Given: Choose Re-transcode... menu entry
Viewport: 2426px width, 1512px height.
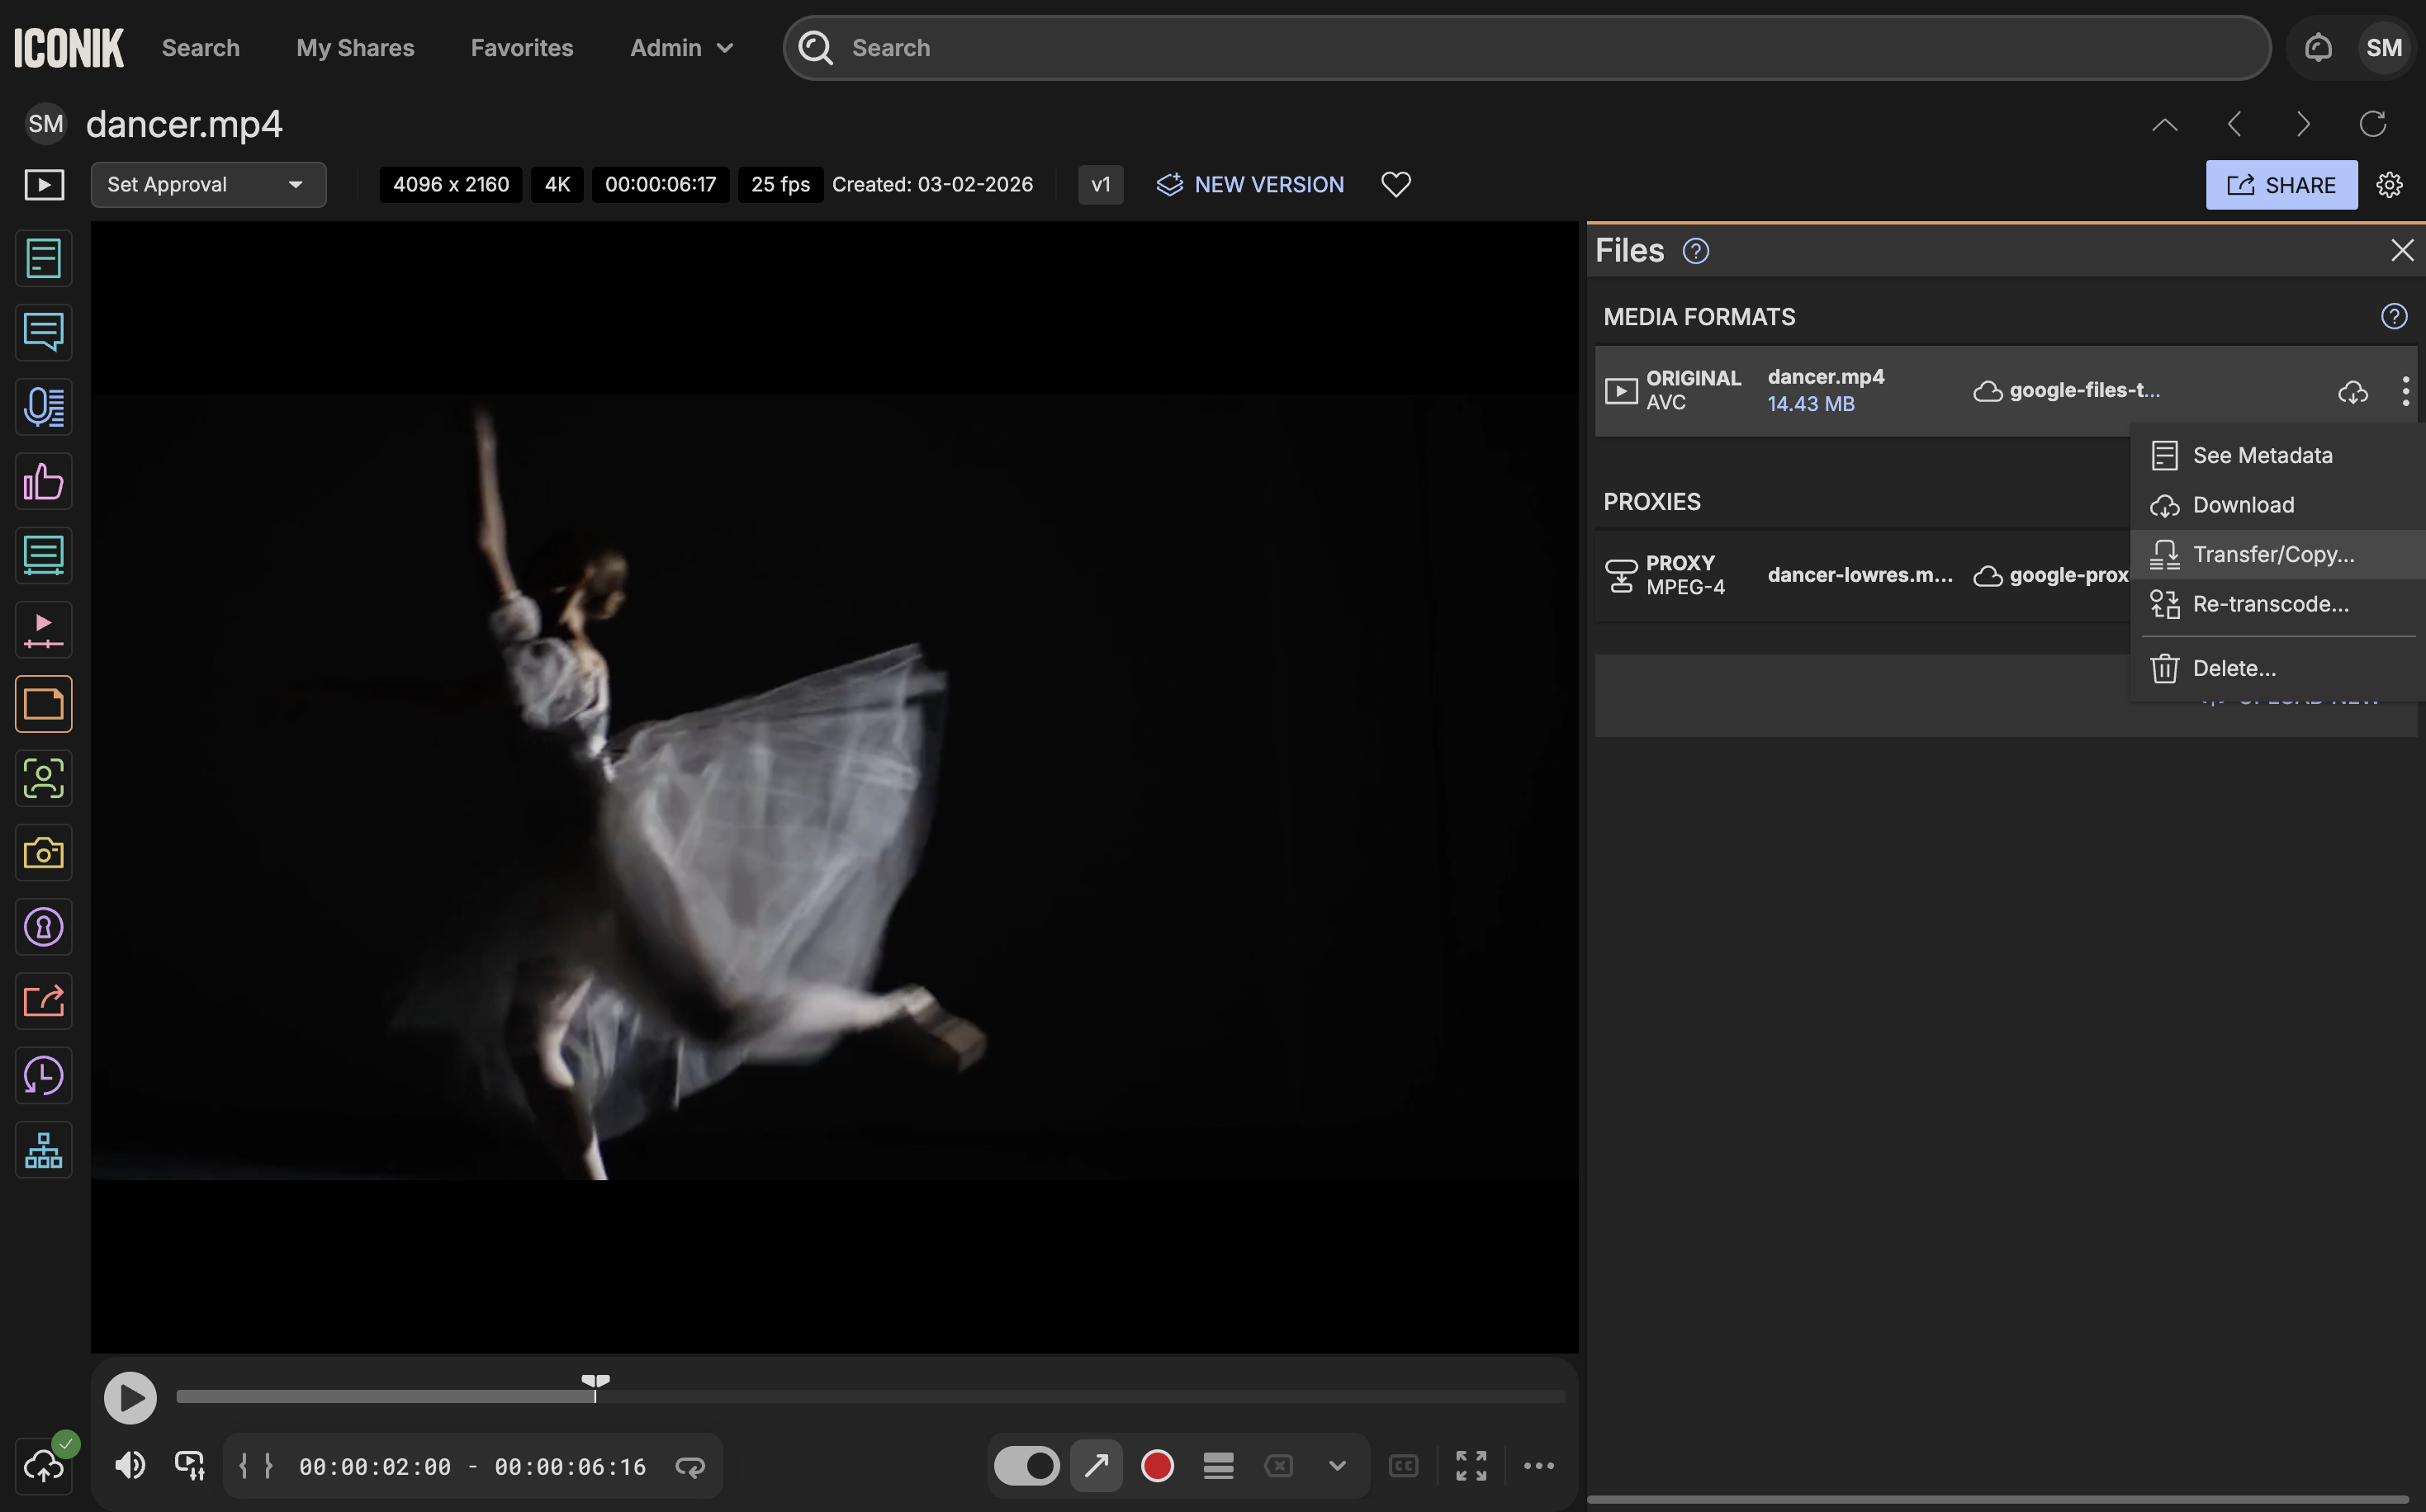Looking at the screenshot, I should (x=2270, y=604).
